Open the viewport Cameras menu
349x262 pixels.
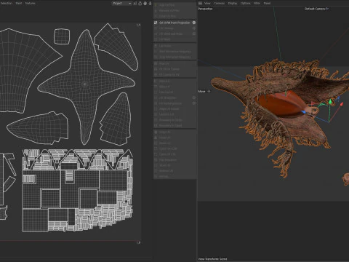[x=219, y=3]
